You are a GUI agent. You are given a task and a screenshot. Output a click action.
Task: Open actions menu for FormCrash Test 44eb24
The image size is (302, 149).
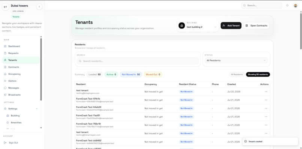pos(266,109)
